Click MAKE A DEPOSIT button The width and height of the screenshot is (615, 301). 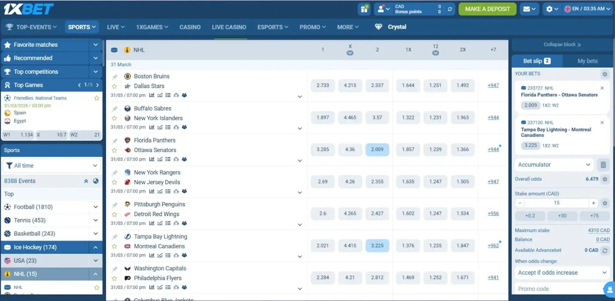coord(487,9)
